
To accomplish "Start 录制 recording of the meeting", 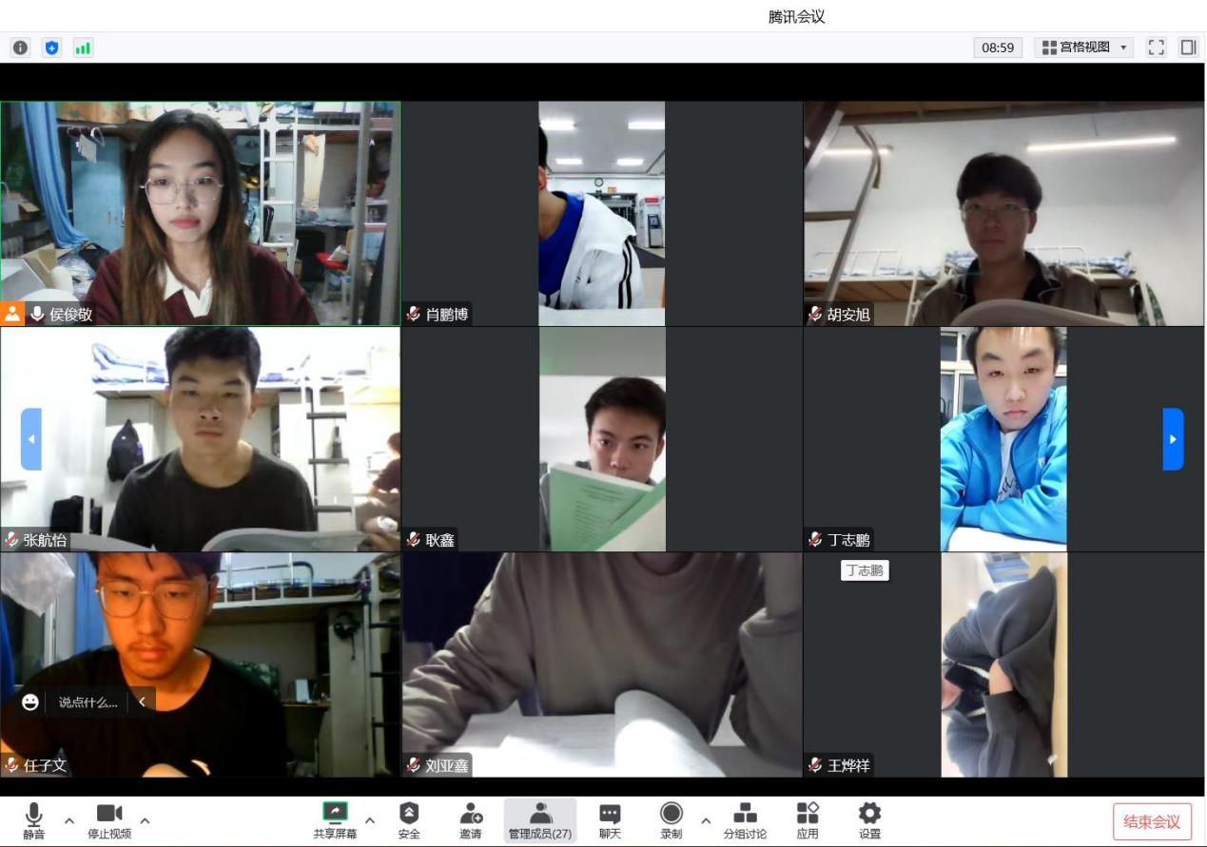I will click(671, 820).
